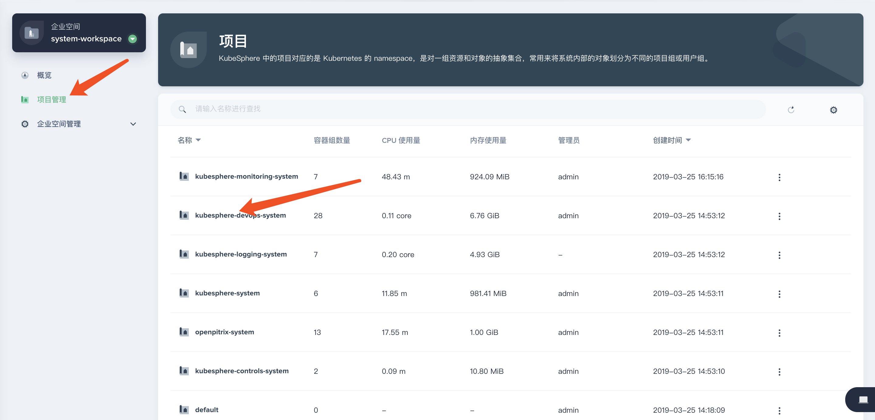Click the workspace icon beside system-workspace
This screenshot has width=875, height=420.
tap(31, 33)
